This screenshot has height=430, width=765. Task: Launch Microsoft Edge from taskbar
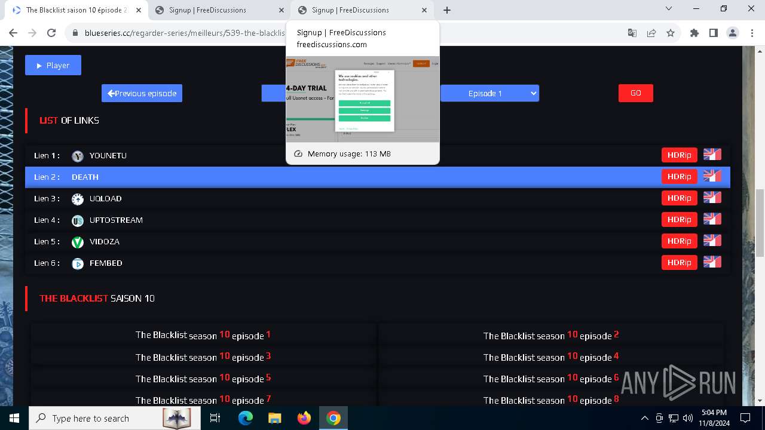(x=246, y=418)
